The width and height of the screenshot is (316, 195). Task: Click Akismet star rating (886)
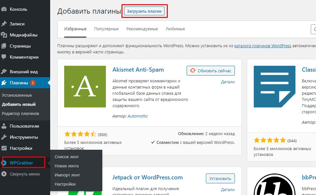tap(80, 134)
